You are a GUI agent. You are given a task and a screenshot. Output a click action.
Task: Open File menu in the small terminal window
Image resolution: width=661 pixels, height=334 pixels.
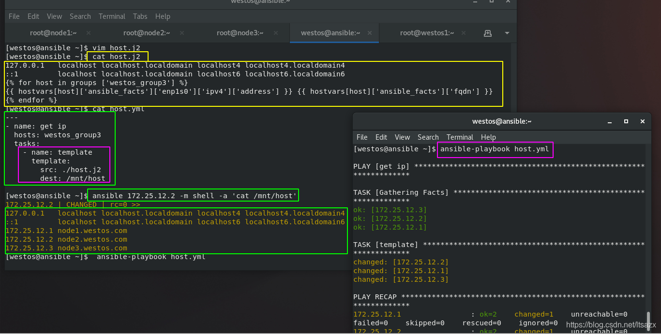coord(362,137)
